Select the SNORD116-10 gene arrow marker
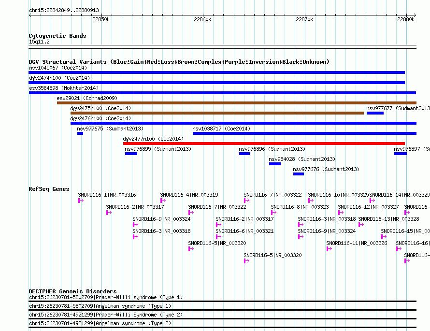 [311, 201]
